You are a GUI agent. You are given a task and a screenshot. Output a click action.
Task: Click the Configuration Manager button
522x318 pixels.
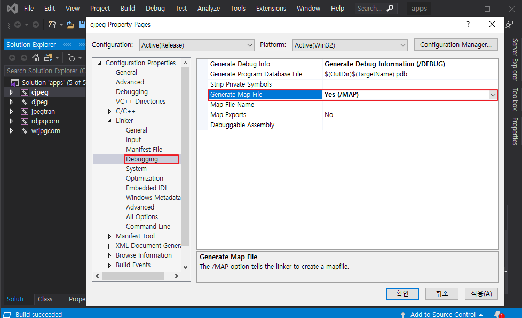coord(456,45)
